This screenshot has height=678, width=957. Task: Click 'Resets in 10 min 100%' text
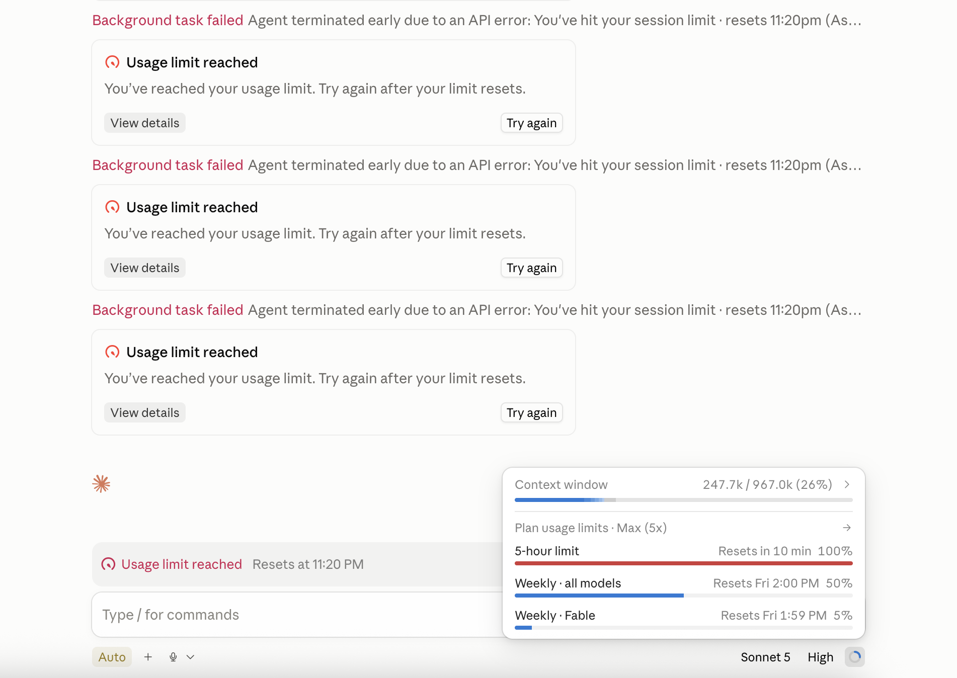coord(785,551)
